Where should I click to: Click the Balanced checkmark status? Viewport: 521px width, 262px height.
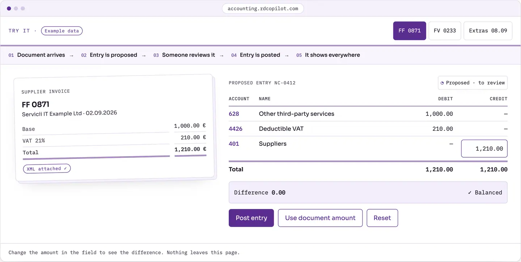pos(485,193)
